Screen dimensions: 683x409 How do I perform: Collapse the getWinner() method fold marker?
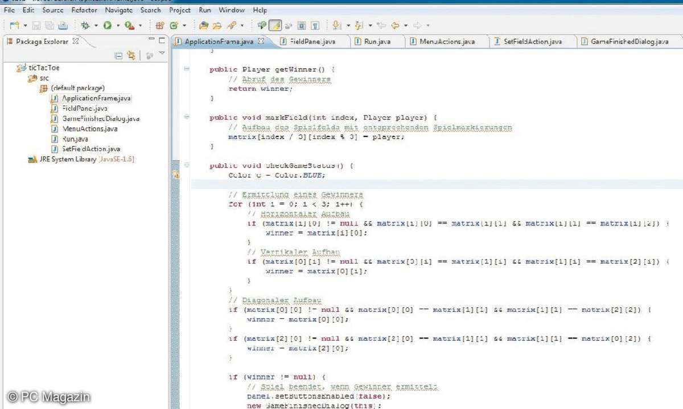(x=187, y=69)
